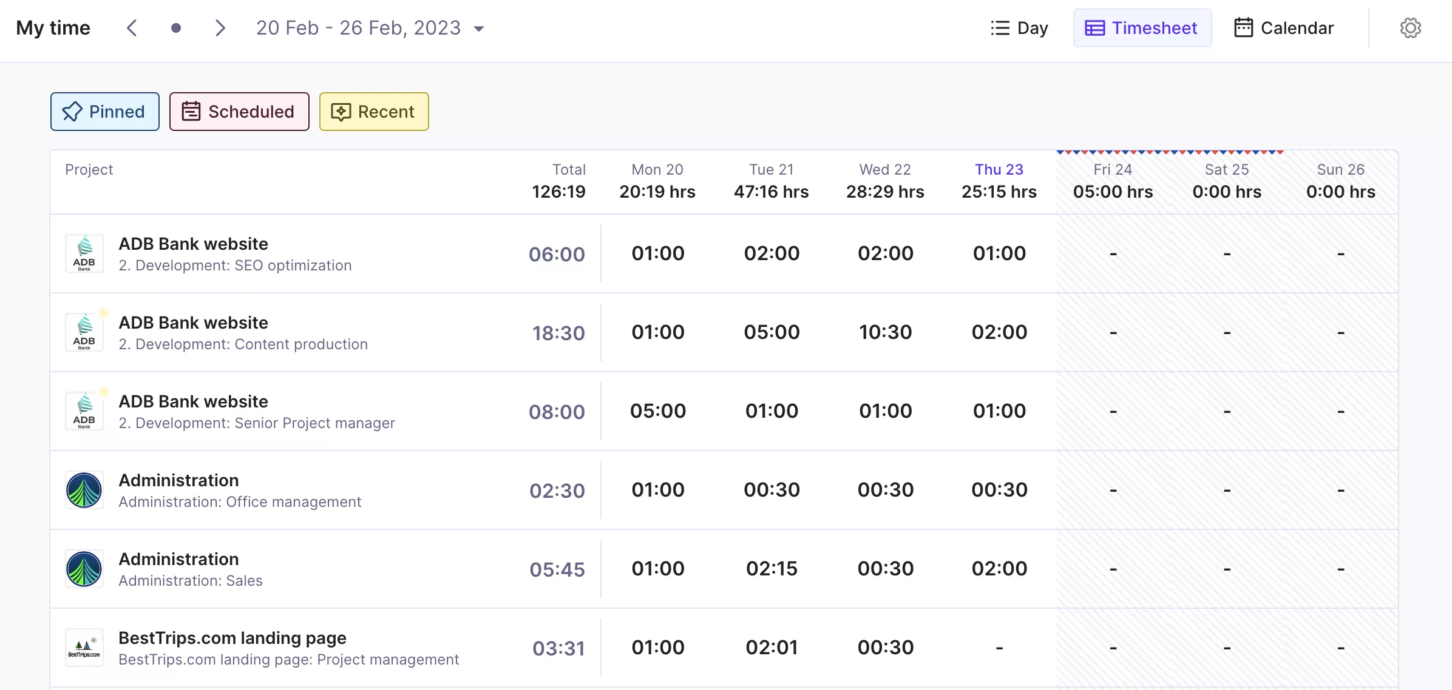
Task: Click the Thu 23 column header
Action: click(999, 181)
